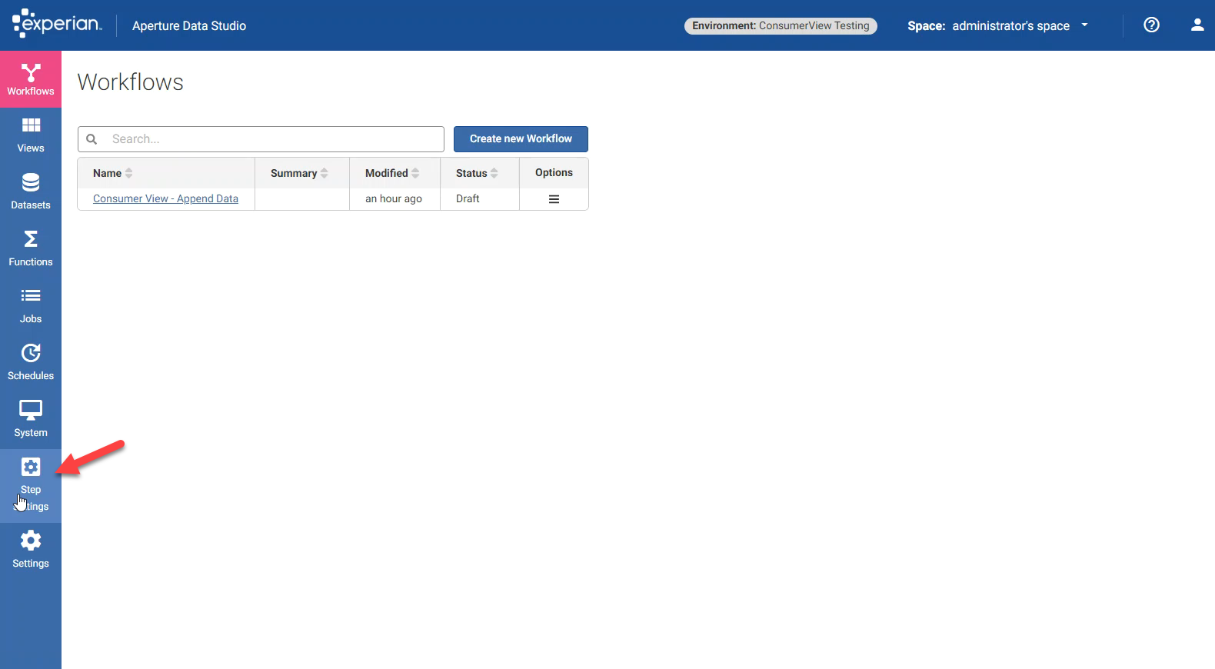Sort workflows by Modified column
The image size is (1215, 669).
pyautogui.click(x=392, y=173)
